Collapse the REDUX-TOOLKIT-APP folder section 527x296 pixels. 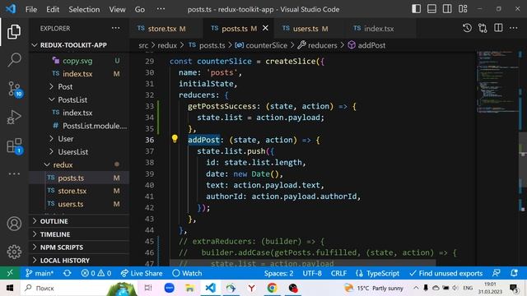tap(79, 45)
